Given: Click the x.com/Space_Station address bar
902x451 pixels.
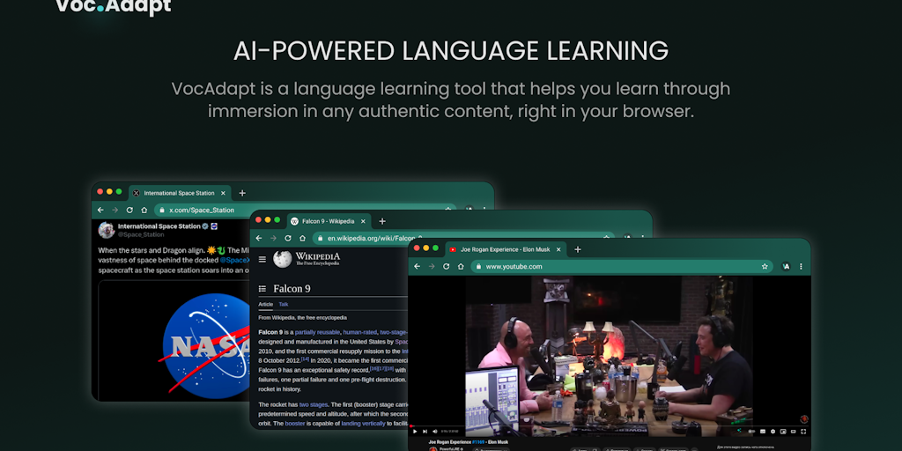Looking at the screenshot, I should pos(305,210).
